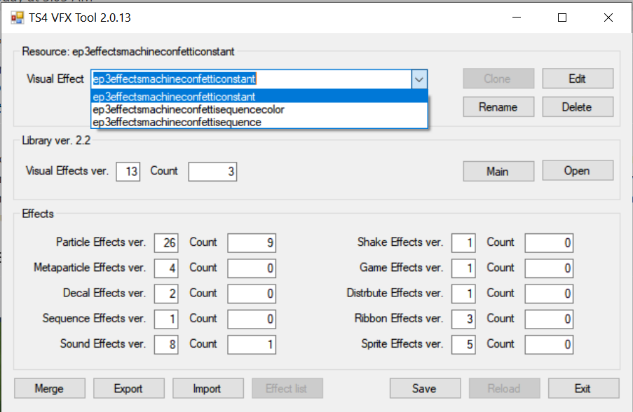Click the Export button
Image resolution: width=633 pixels, height=412 pixels.
point(129,388)
